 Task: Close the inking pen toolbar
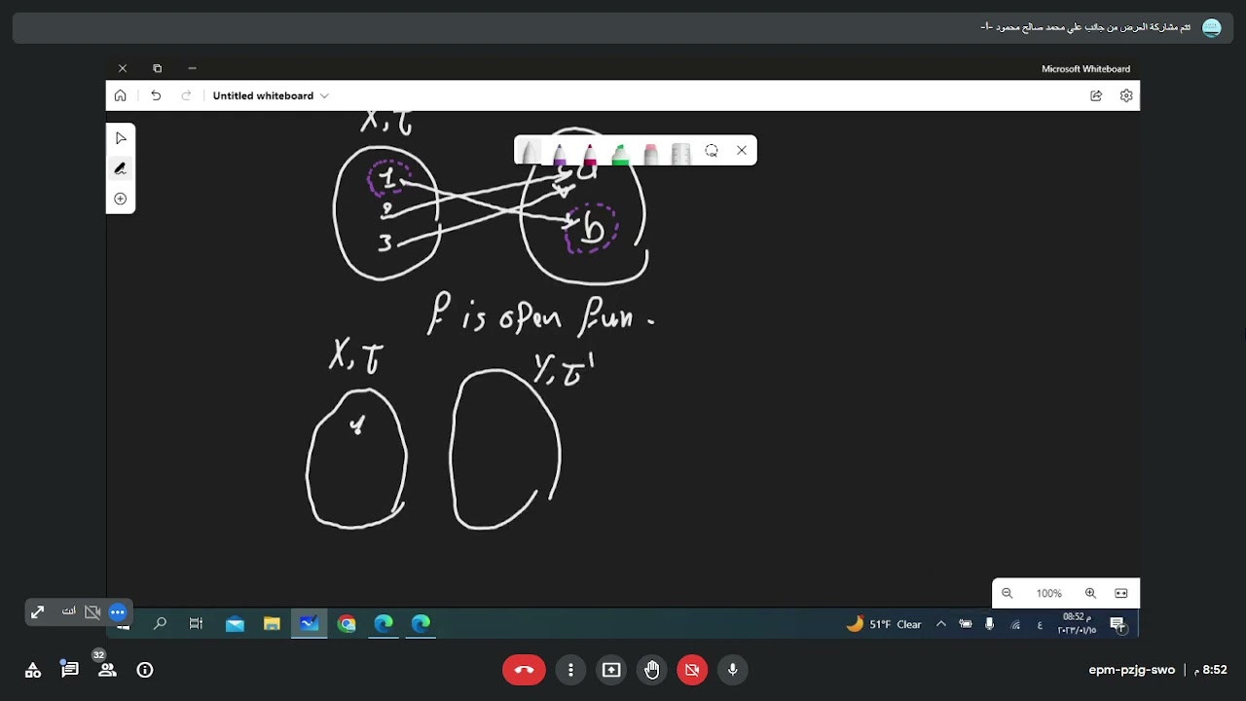coord(742,151)
